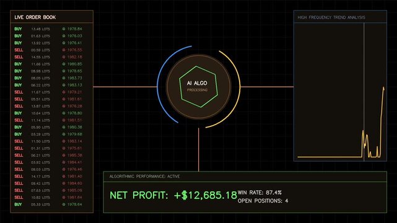Click the @ marker beside price 1978.84
This screenshot has width=397, height=223.
click(64, 29)
